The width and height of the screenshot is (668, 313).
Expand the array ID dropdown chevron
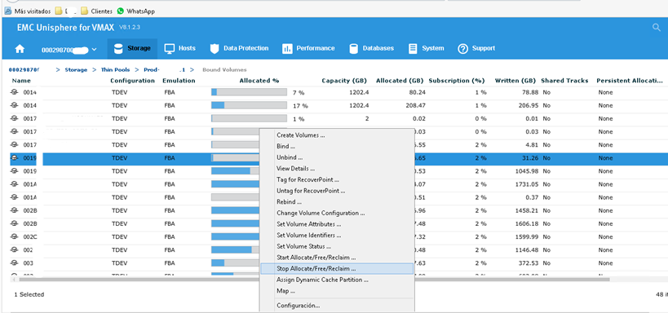coord(94,50)
